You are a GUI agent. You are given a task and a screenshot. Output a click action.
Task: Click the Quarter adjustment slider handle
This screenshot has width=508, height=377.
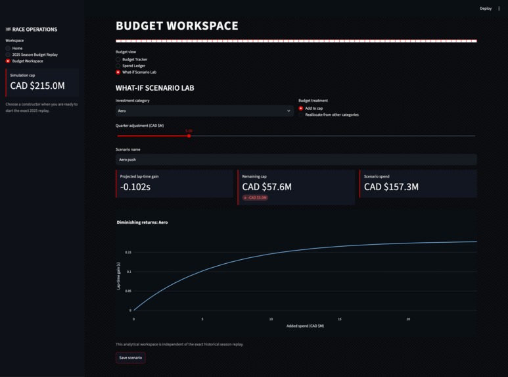[189, 136]
